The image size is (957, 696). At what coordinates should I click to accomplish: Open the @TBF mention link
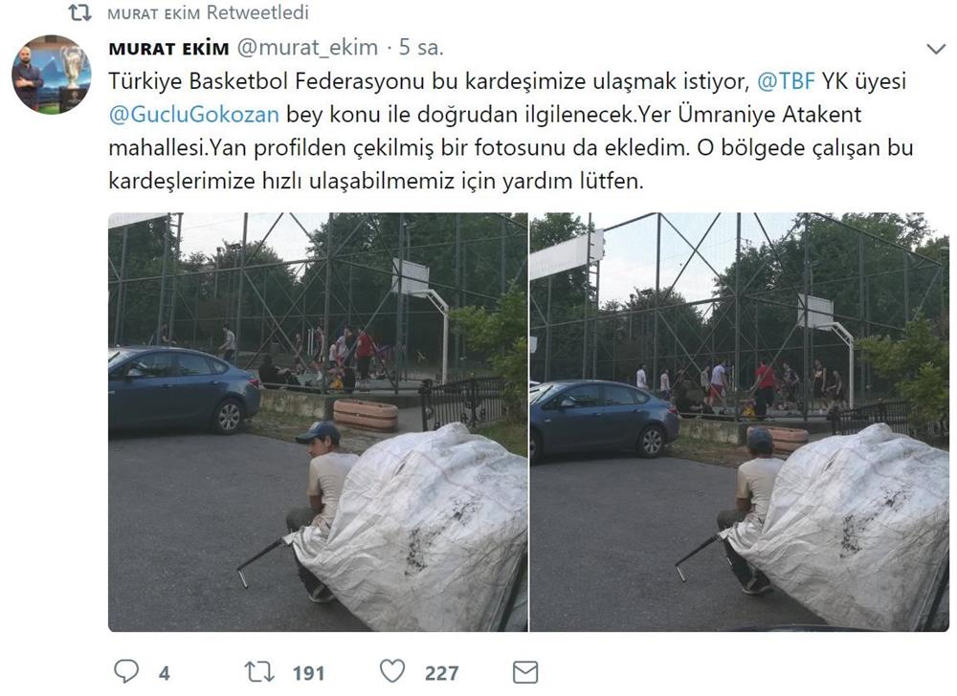(786, 81)
